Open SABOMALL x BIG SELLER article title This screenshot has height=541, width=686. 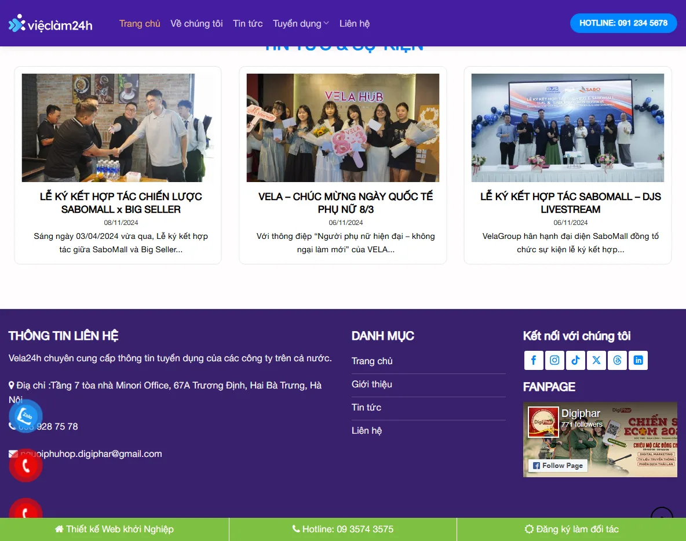click(121, 203)
